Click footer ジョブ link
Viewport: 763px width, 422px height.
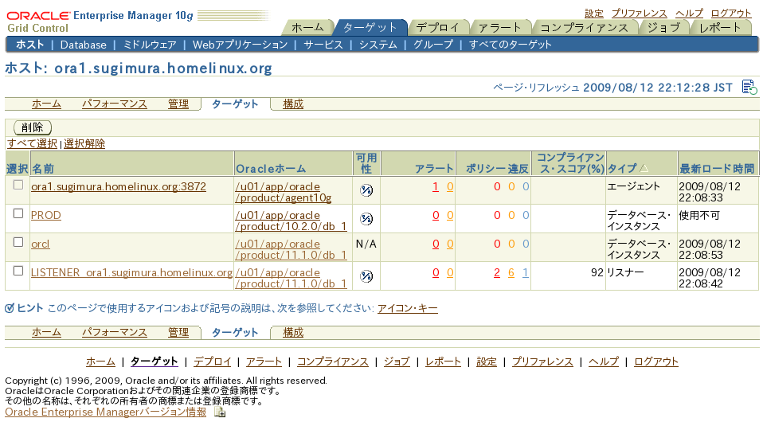[x=397, y=361]
